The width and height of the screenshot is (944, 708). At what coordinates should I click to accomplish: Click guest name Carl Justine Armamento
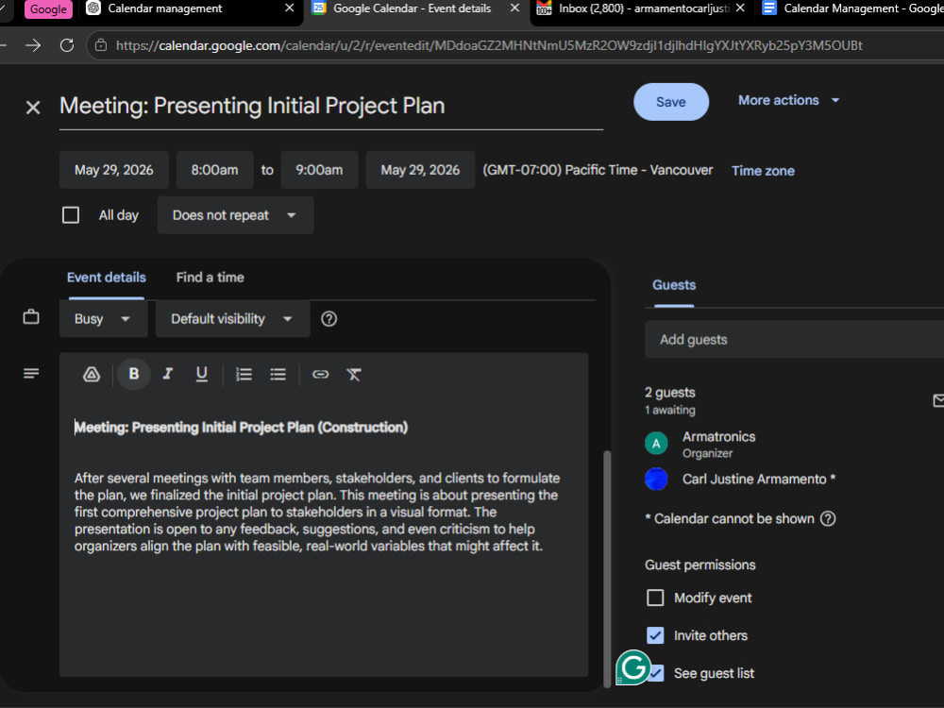(754, 480)
